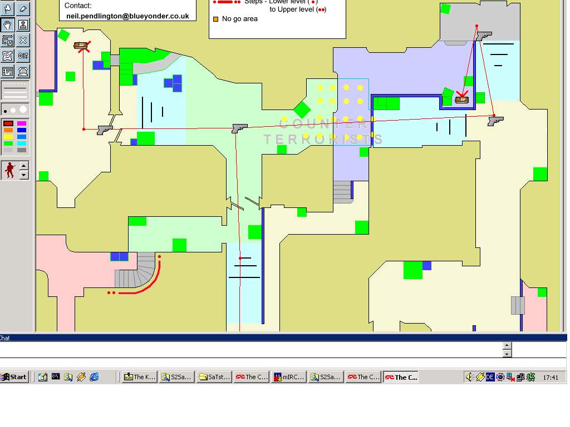570x427 pixels.
Task: Click the Chat scroll up arrow
Action: (507, 346)
